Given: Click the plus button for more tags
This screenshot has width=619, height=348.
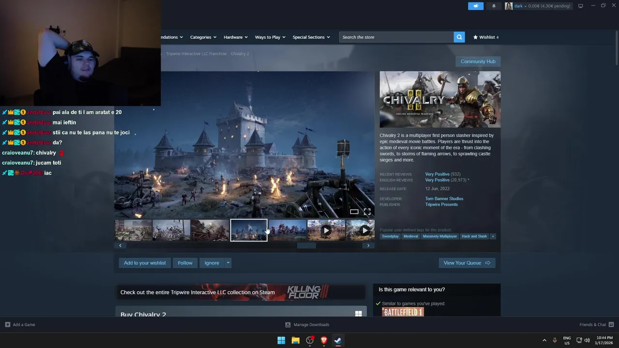Looking at the screenshot, I should tap(493, 236).
